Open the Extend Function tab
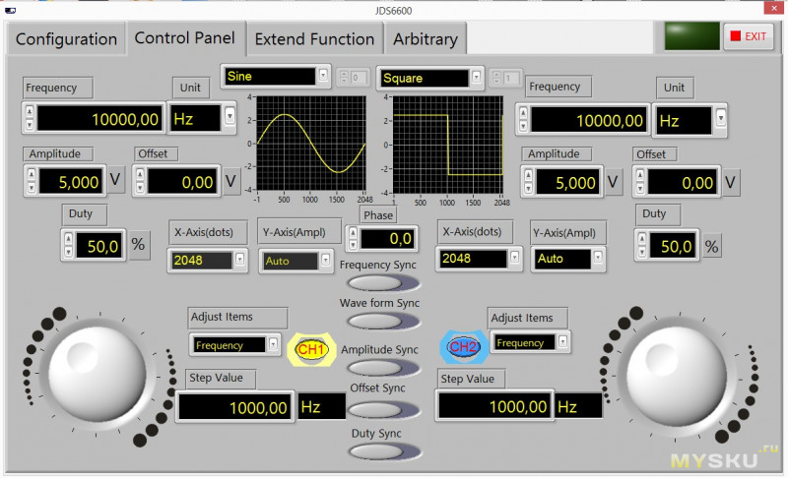The width and height of the screenshot is (788, 478). pyautogui.click(x=314, y=39)
